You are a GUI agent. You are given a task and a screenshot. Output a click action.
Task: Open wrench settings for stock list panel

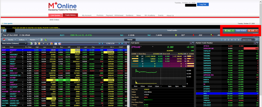(x=128, y=43)
